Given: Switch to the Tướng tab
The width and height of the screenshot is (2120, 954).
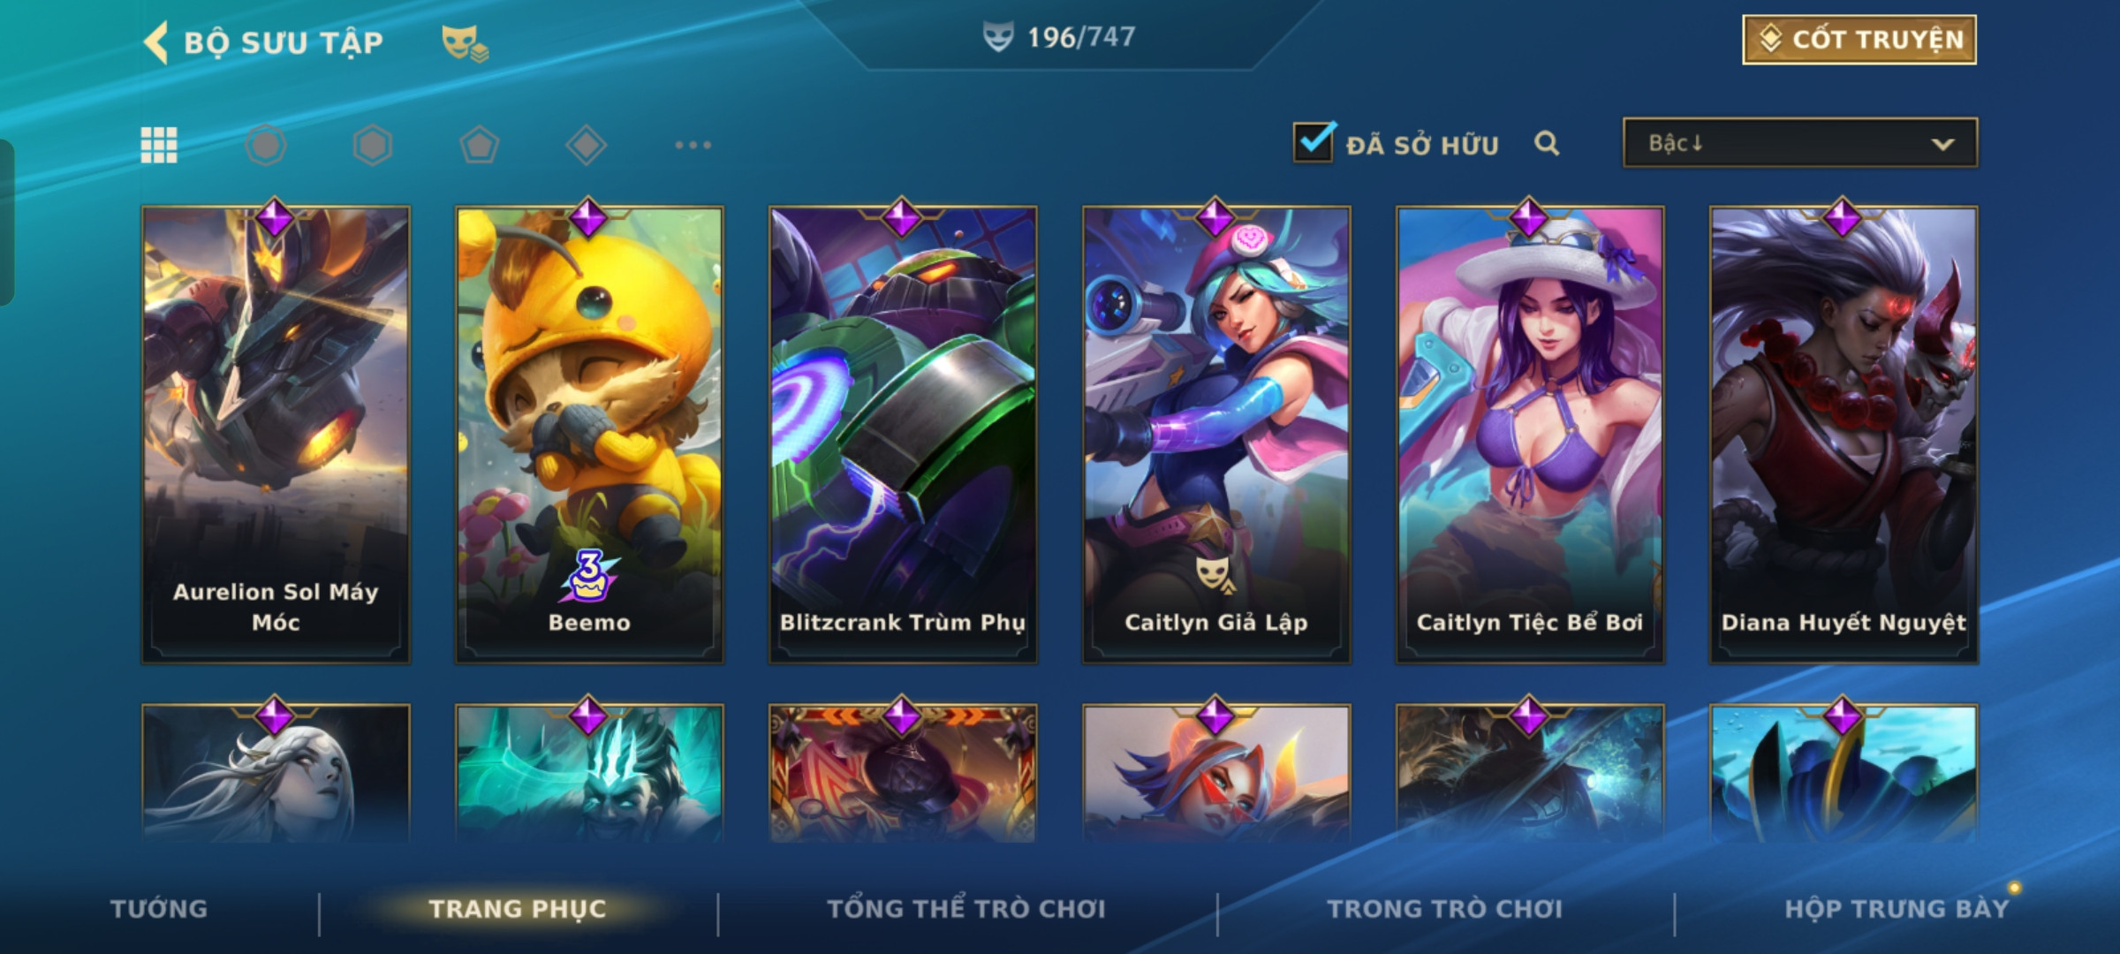Looking at the screenshot, I should coord(159,909).
